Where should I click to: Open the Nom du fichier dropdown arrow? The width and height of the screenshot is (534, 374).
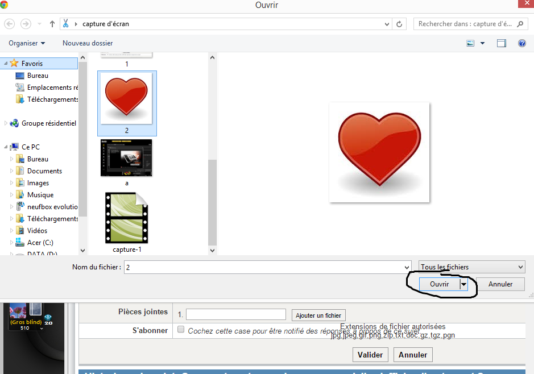pyautogui.click(x=407, y=267)
